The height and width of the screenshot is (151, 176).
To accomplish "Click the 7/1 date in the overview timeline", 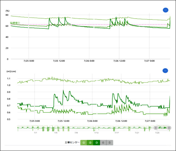I will pos(35,133).
